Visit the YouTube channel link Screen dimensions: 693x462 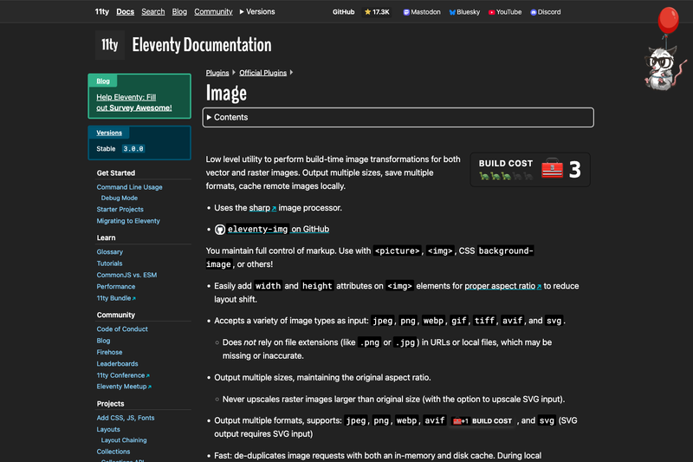coord(505,12)
